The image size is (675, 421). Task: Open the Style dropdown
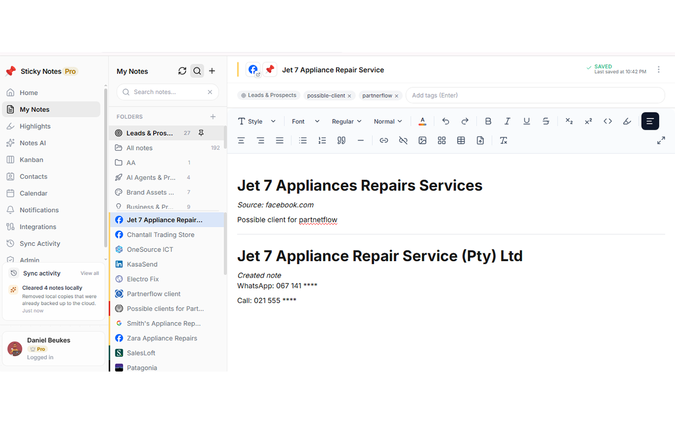point(257,122)
